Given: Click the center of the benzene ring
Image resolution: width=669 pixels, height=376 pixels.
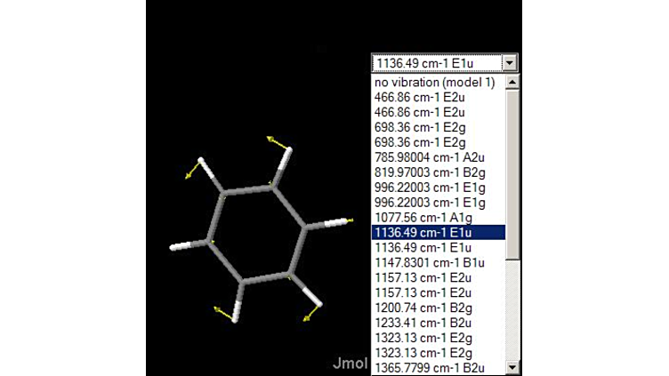Looking at the screenshot, I should [x=259, y=233].
